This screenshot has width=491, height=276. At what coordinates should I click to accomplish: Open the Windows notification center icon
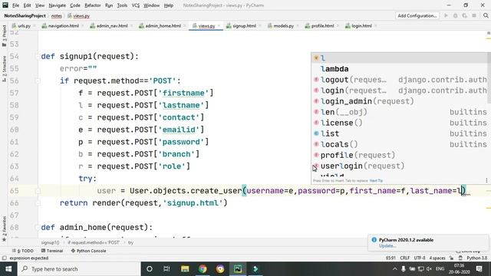[x=479, y=269]
